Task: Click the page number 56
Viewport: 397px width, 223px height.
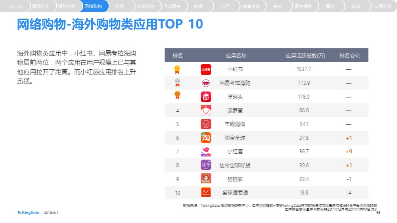Action: (378, 213)
